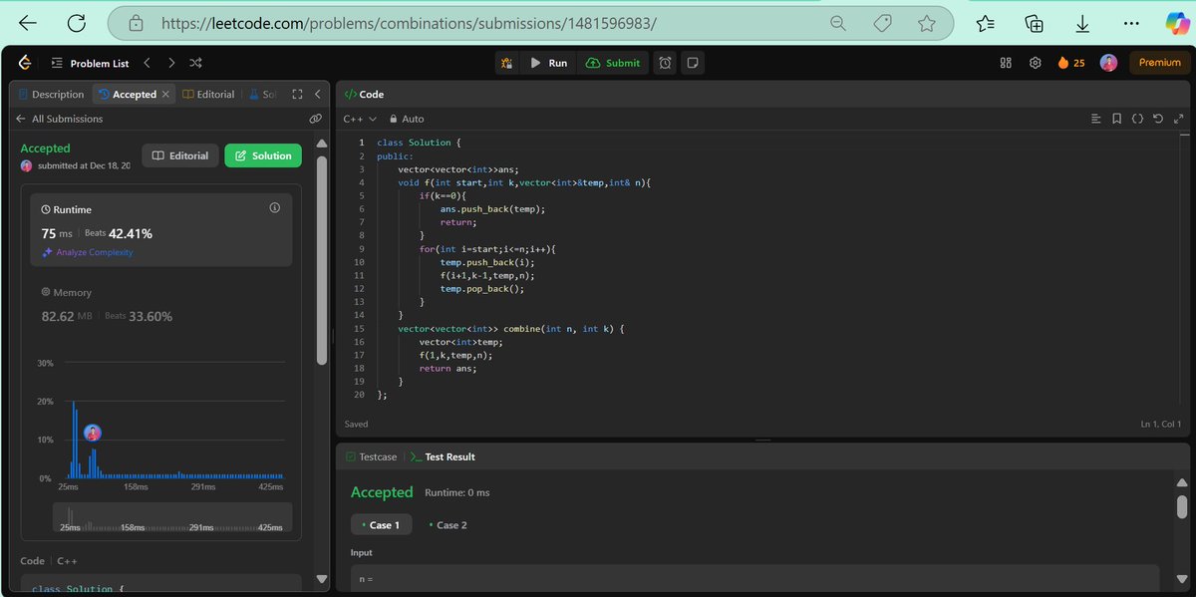Open the C++ language dropdown
The image size is (1196, 597).
pos(360,119)
